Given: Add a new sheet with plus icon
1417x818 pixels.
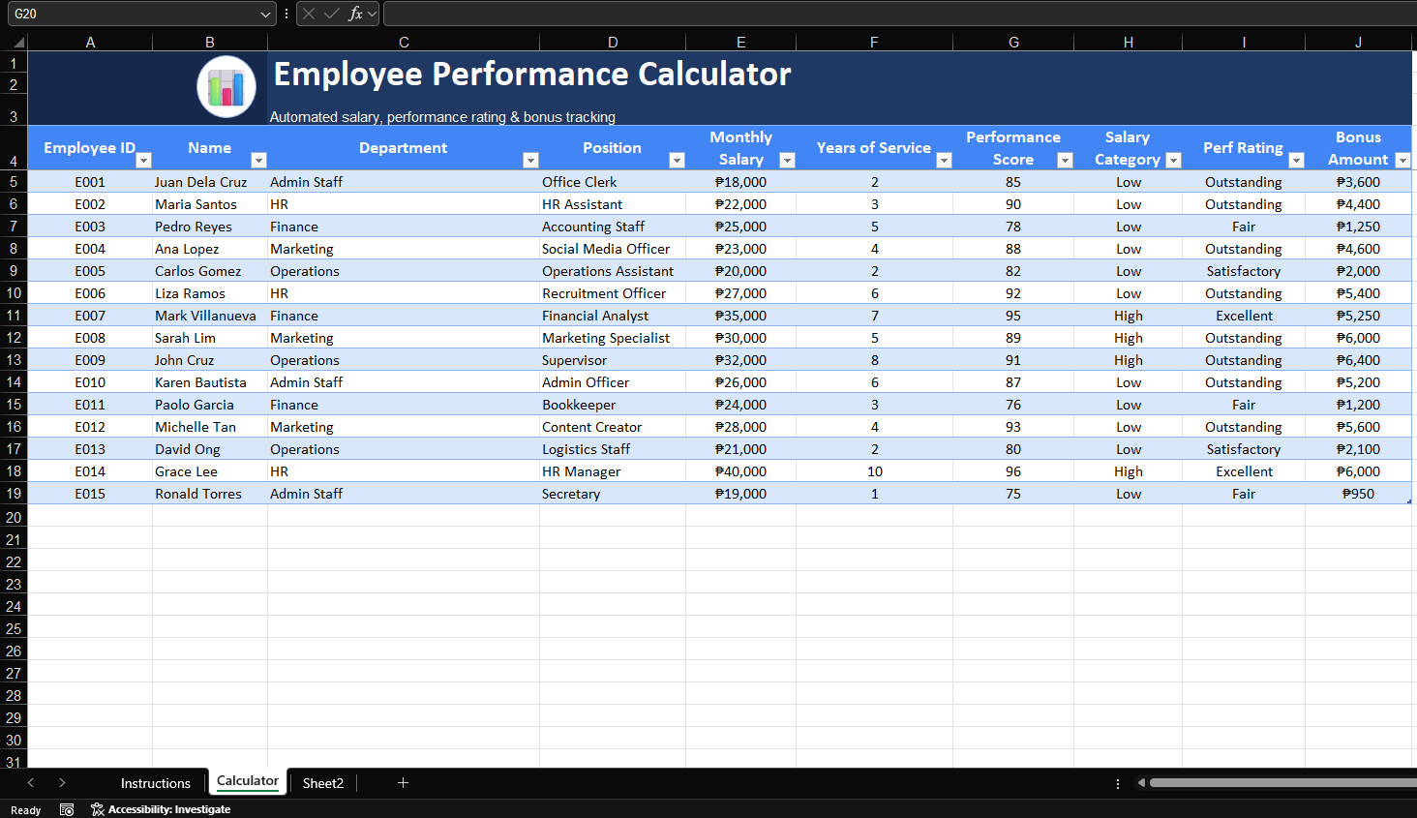Looking at the screenshot, I should click(x=403, y=782).
